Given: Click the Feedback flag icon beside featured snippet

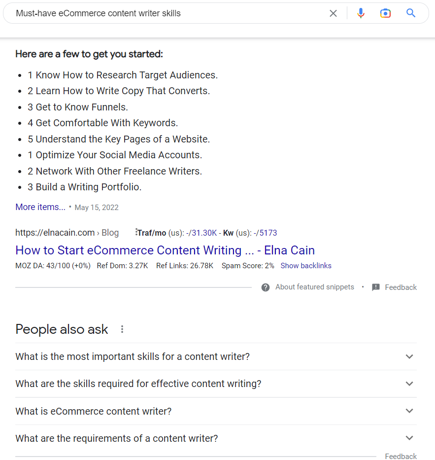Looking at the screenshot, I should coord(376,287).
